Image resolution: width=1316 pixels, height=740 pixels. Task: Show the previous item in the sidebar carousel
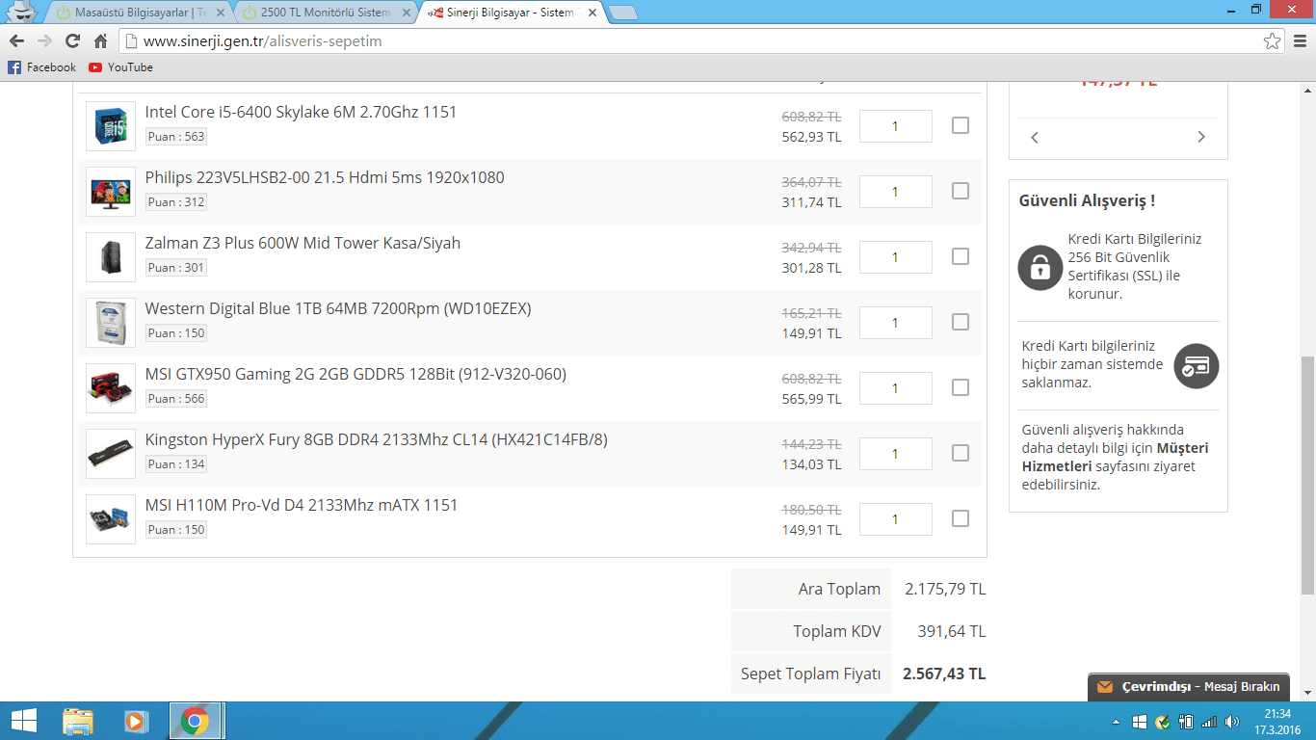1035,137
